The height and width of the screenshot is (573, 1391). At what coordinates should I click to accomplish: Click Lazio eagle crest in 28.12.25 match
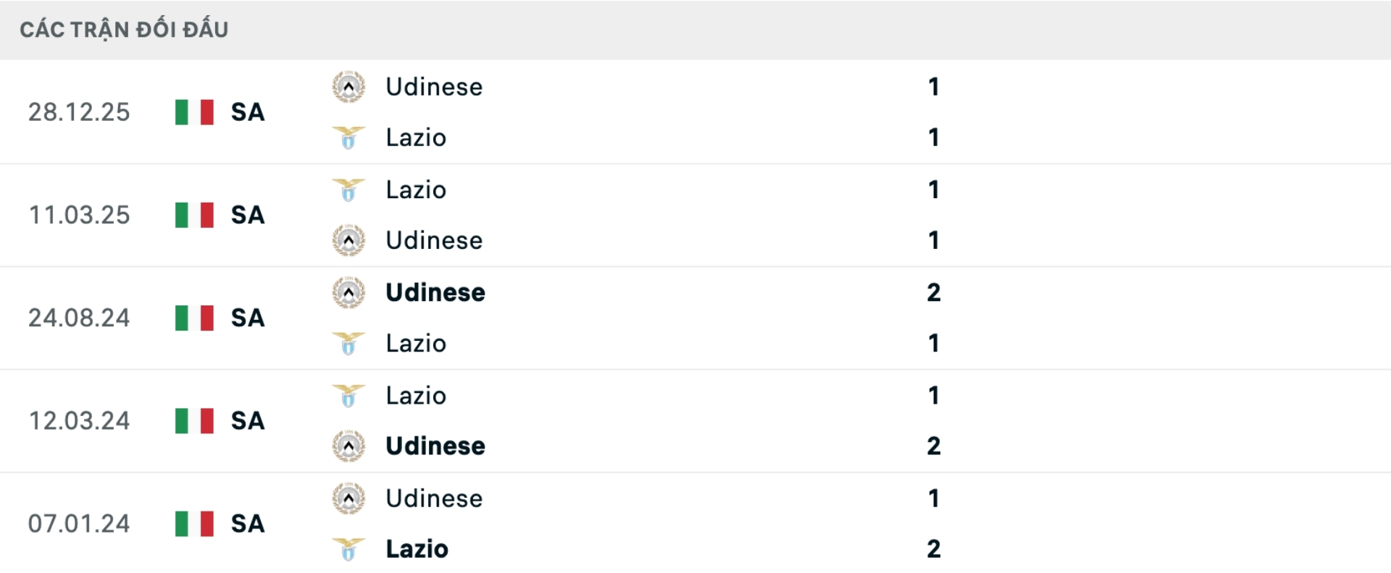348,137
